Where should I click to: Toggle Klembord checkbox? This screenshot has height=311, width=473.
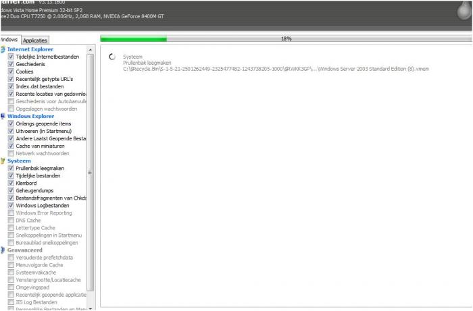[11, 183]
